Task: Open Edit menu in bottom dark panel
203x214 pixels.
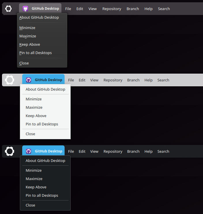Action: click(x=82, y=152)
